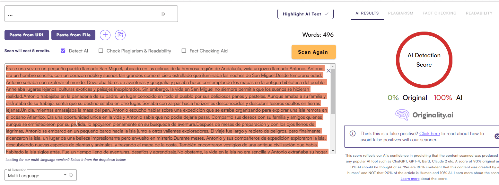499x185 pixels.
Task: Click the X icon clearing the text box
Action: coord(328,71)
